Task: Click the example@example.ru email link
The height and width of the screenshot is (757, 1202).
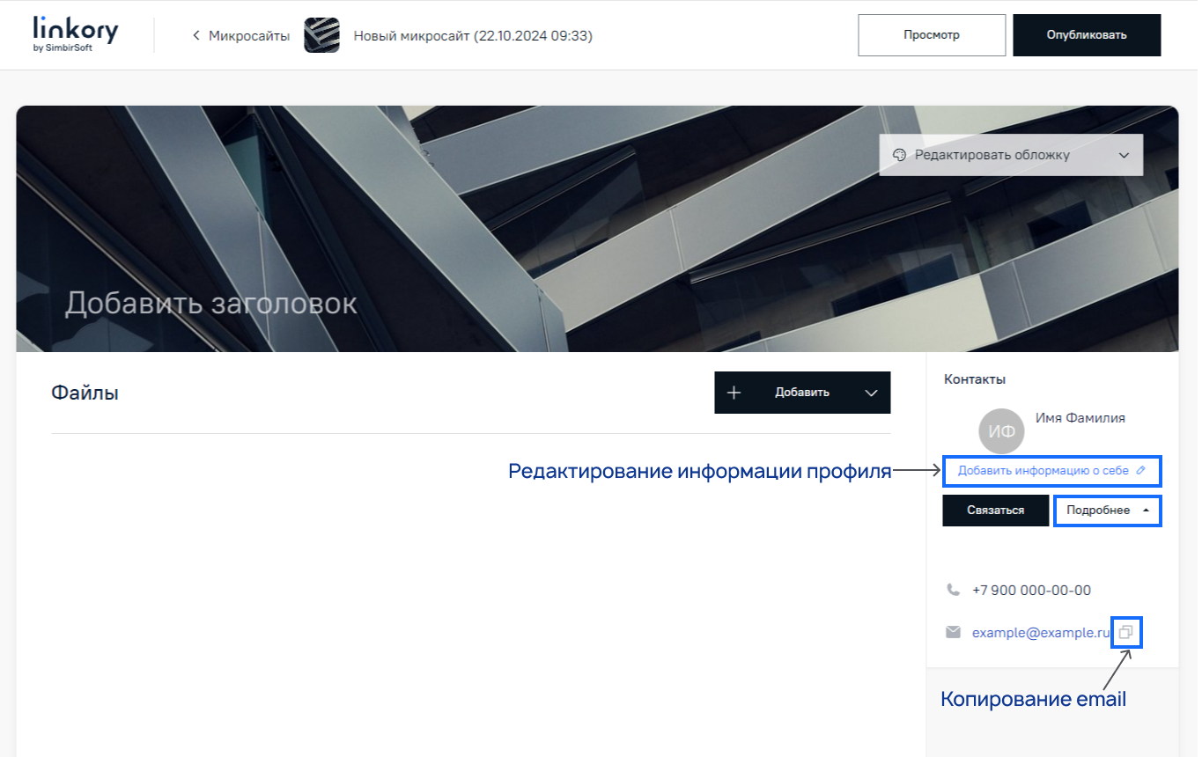Action: [x=1037, y=632]
